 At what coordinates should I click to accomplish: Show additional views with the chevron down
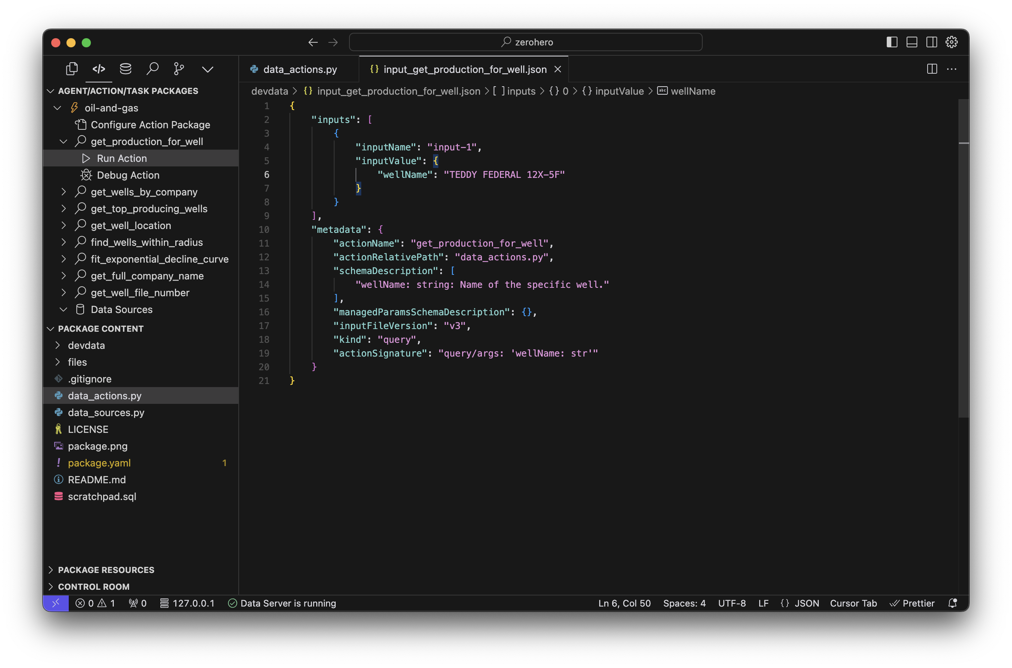[x=207, y=69]
